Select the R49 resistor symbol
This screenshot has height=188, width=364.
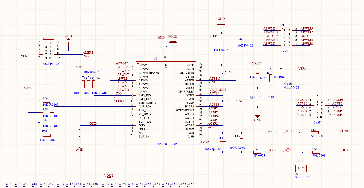point(271,78)
